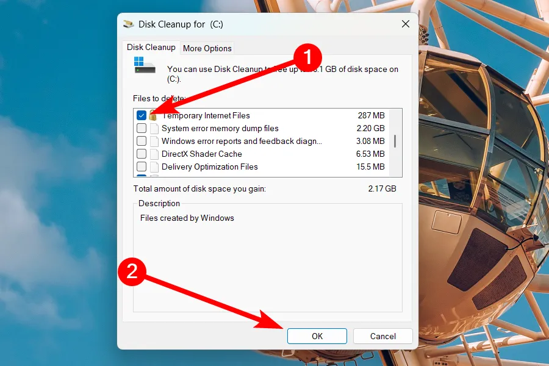Cancel the Disk Cleanup dialog
Screen dimensions: 549x366
pos(382,336)
